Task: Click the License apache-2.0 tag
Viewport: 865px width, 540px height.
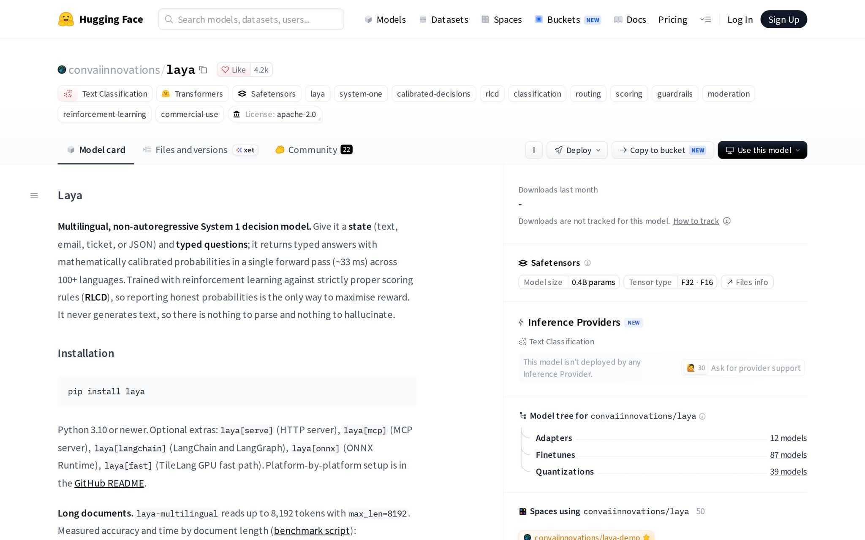Action: point(275,114)
